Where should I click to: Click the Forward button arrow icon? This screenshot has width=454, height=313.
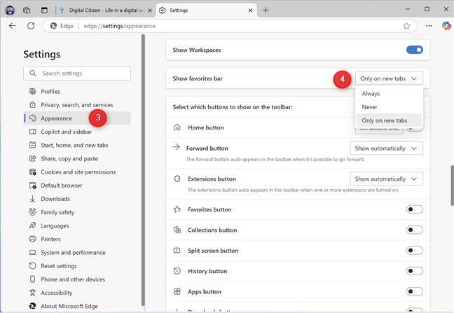click(177, 147)
